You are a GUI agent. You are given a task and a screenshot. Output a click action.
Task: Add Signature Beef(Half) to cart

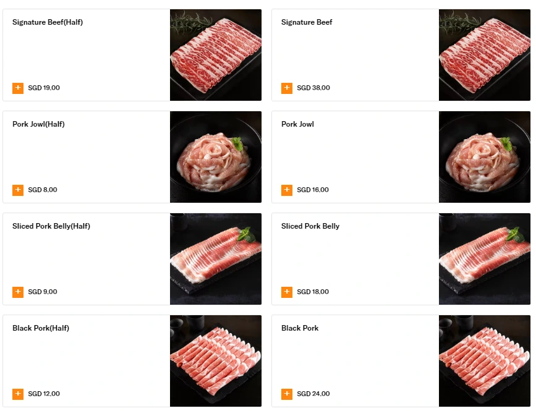18,88
